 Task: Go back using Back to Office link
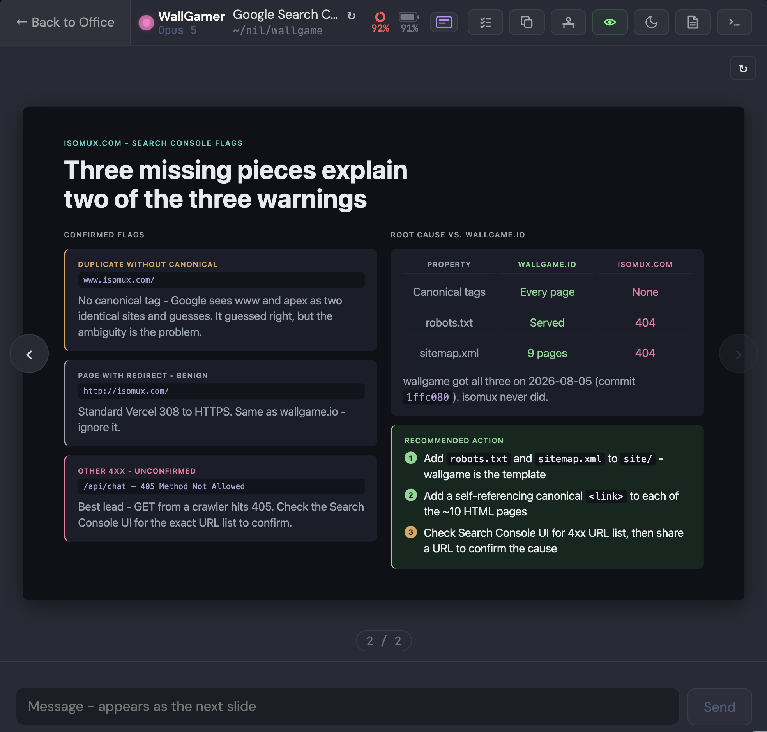coord(65,22)
